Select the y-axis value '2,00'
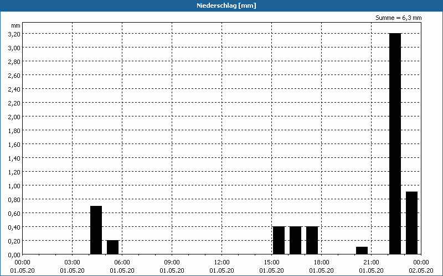The height and width of the screenshot is (276, 443). [x=14, y=116]
